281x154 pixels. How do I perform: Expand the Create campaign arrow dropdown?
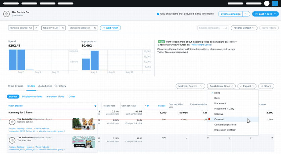[247, 14]
